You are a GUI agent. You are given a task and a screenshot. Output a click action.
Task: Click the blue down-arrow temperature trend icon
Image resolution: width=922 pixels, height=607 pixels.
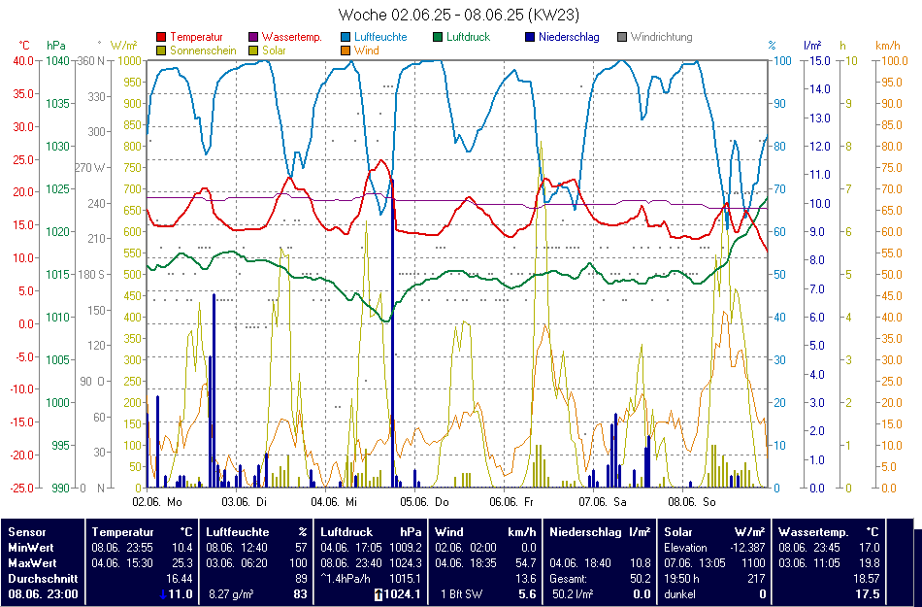click(x=163, y=594)
